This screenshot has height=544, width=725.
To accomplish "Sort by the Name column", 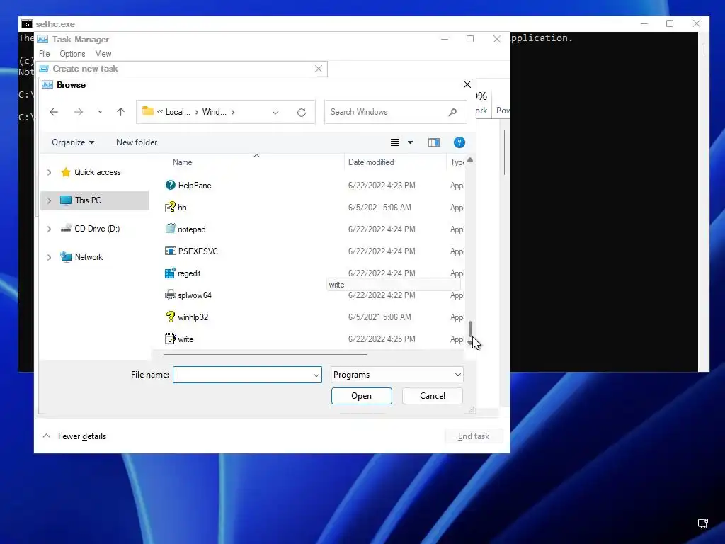I will (x=182, y=162).
